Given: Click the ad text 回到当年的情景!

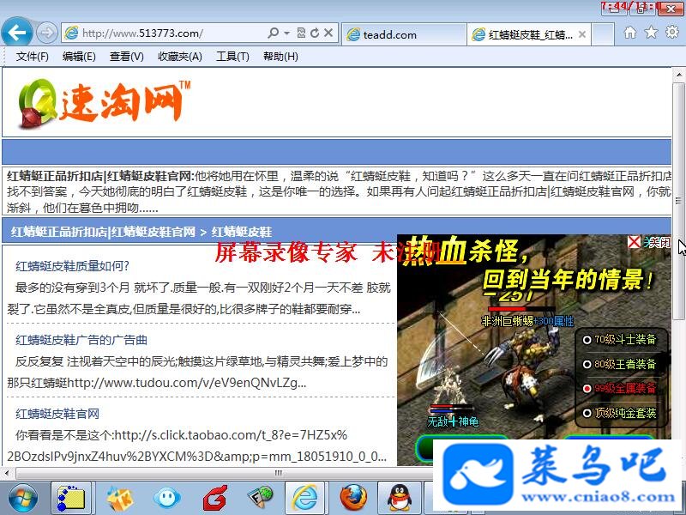Looking at the screenshot, I should coord(569,280).
